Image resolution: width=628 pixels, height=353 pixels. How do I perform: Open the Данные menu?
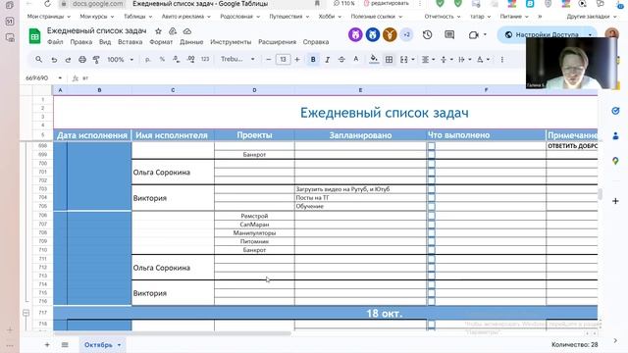tap(191, 42)
